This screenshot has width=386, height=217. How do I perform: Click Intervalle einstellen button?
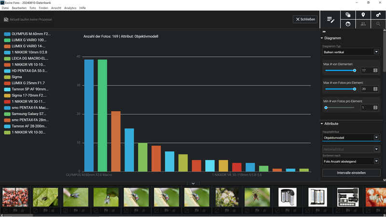click(351, 173)
